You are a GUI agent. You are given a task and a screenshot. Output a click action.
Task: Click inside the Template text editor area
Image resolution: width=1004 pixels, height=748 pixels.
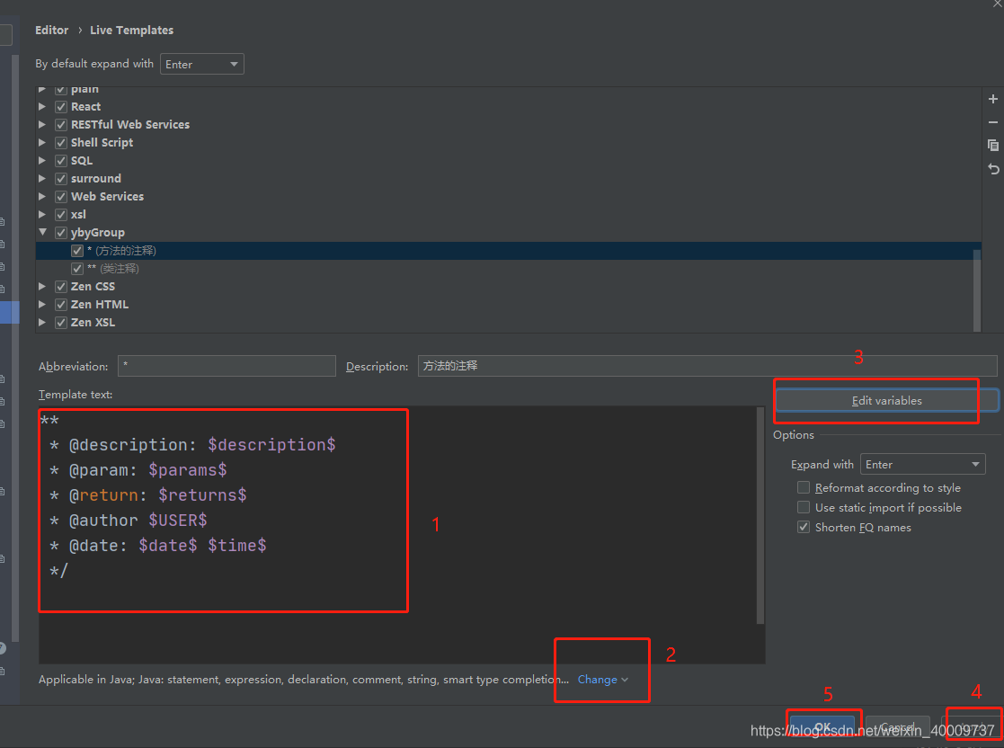click(397, 535)
